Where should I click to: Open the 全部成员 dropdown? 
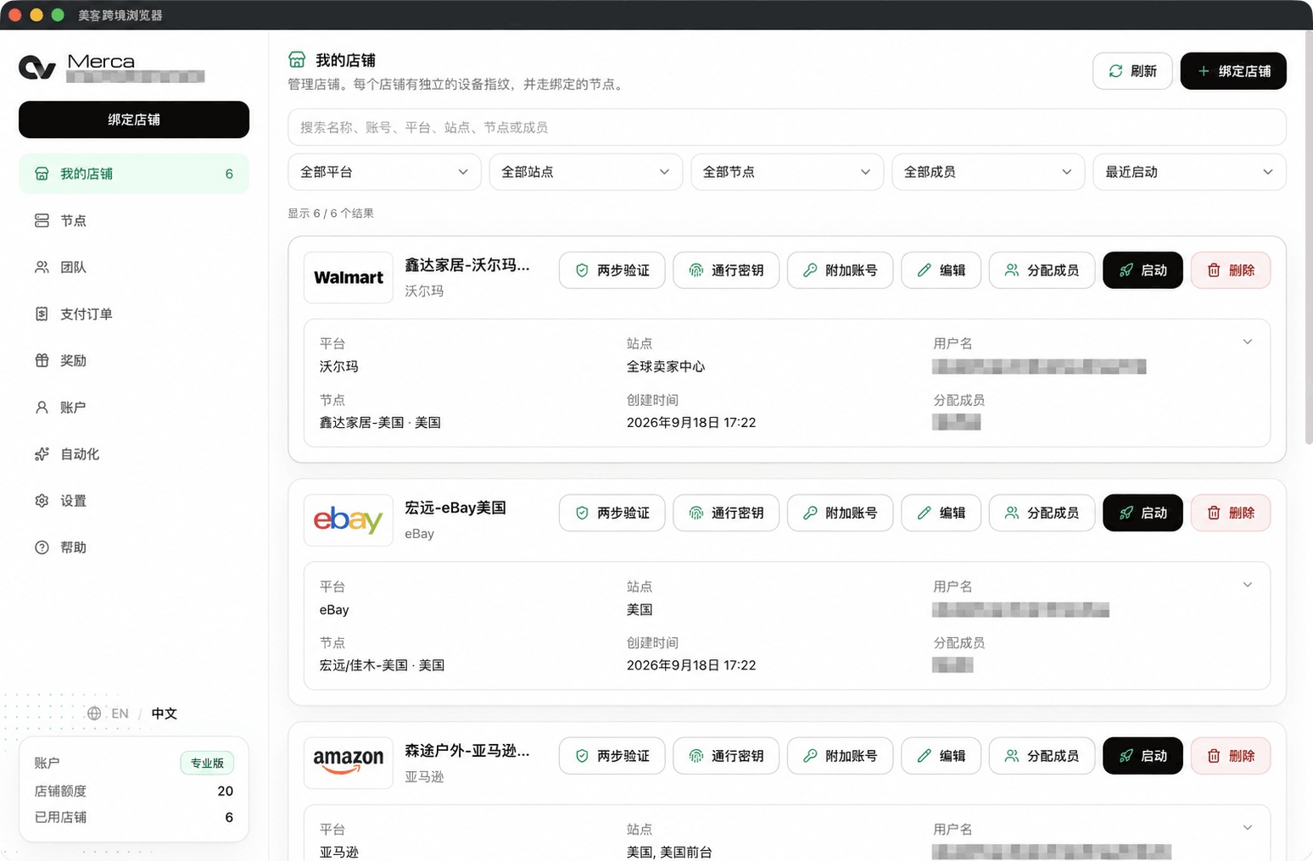988,172
